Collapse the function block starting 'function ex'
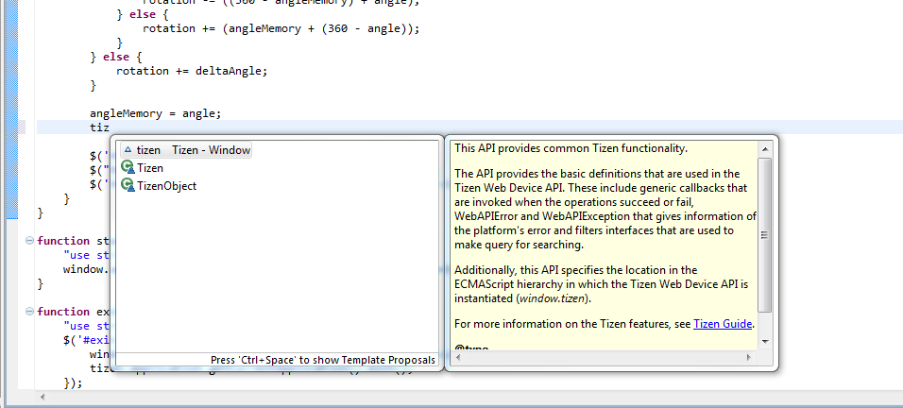Image resolution: width=903 pixels, height=408 pixels. tap(29, 312)
